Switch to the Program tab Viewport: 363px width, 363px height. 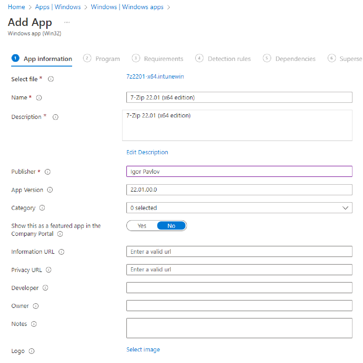pos(107,59)
